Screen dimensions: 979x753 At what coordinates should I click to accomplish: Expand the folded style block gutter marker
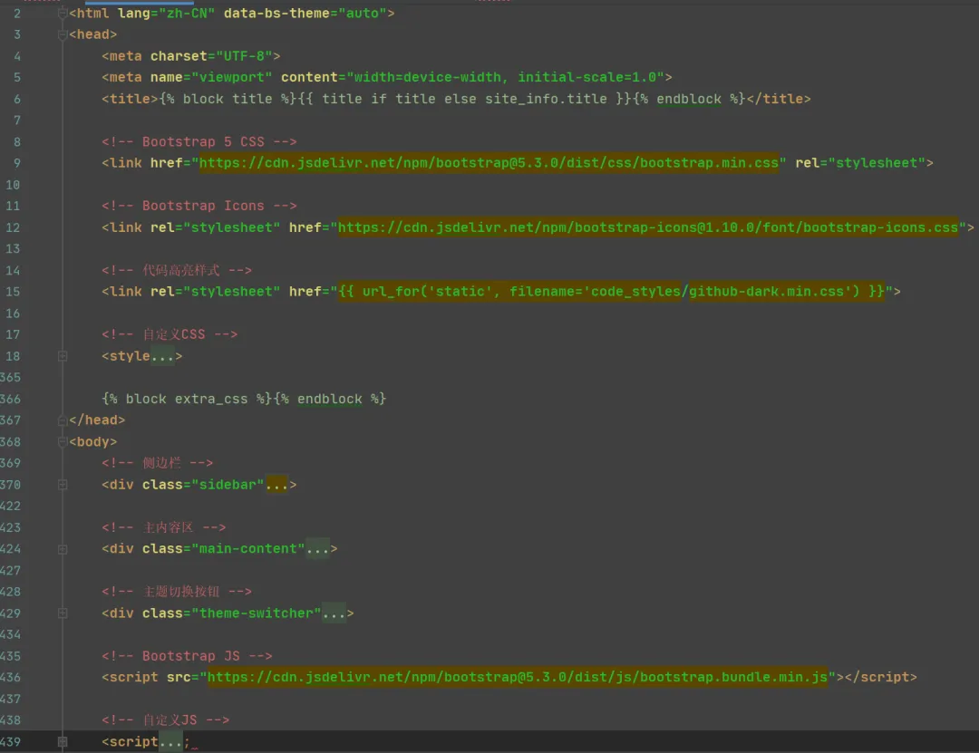[x=63, y=356]
